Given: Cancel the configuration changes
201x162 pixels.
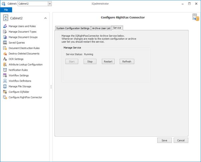Looking at the screenshot, I should tap(181, 140).
